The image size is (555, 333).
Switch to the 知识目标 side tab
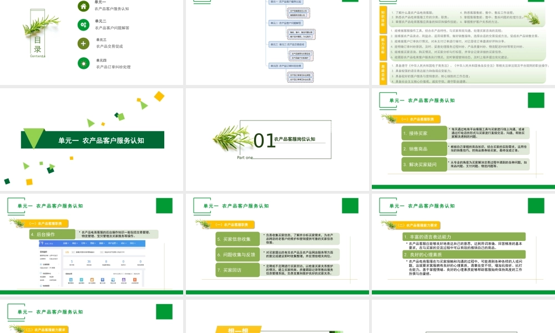click(382, 17)
